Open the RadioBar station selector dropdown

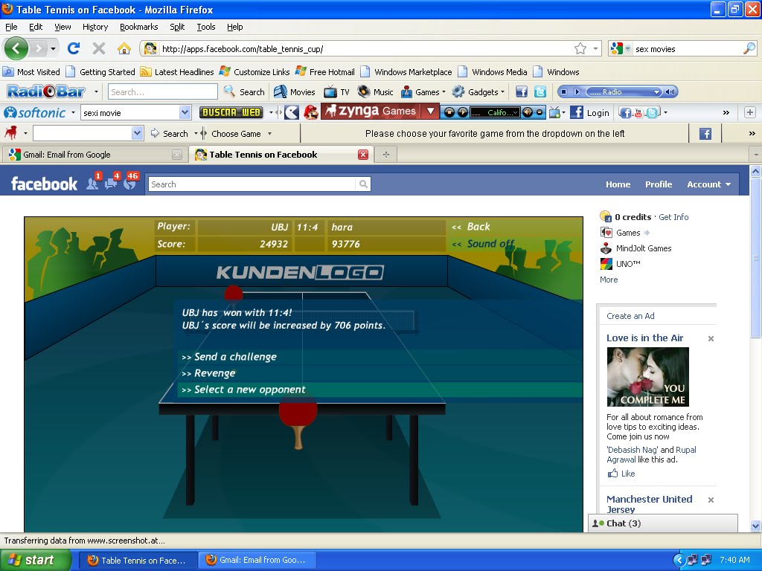coord(656,91)
